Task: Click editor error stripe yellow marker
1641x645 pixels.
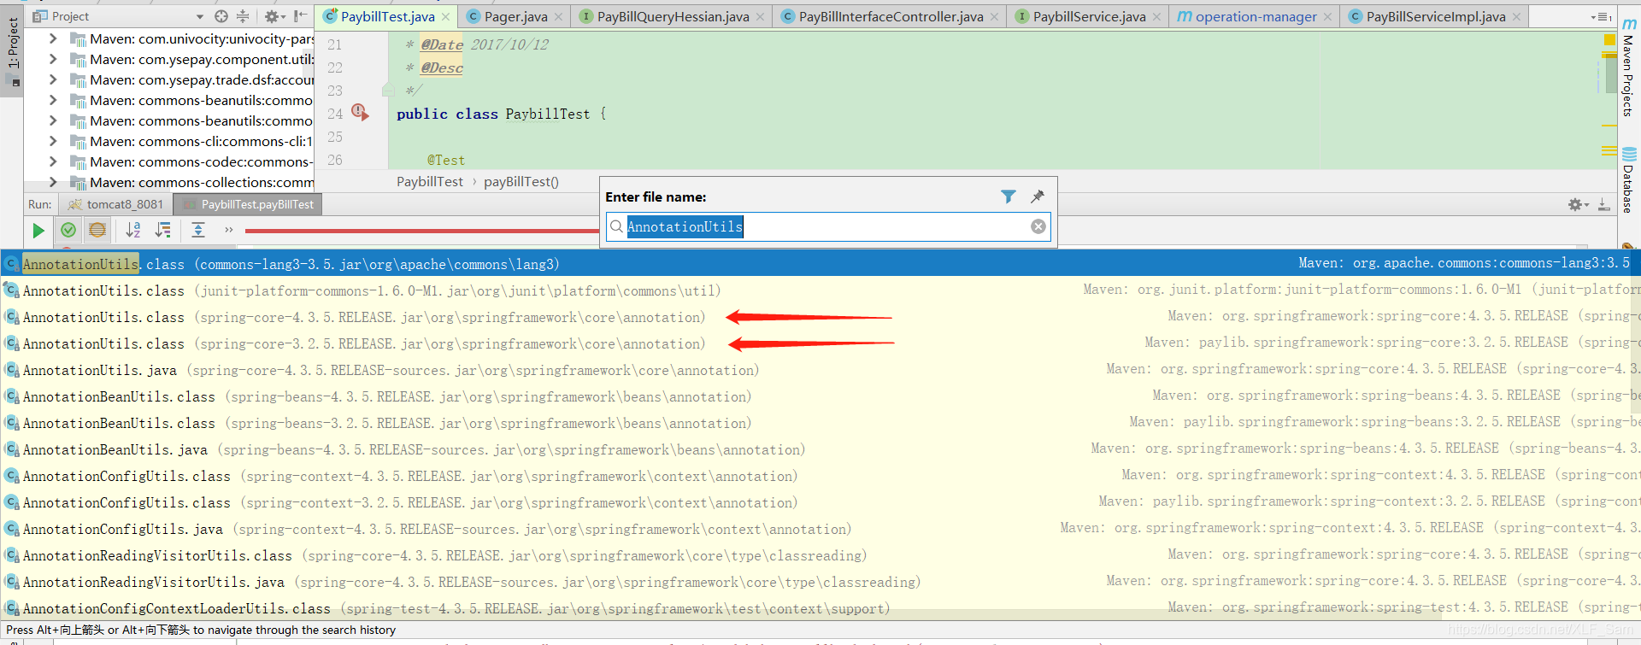Action: (1609, 39)
